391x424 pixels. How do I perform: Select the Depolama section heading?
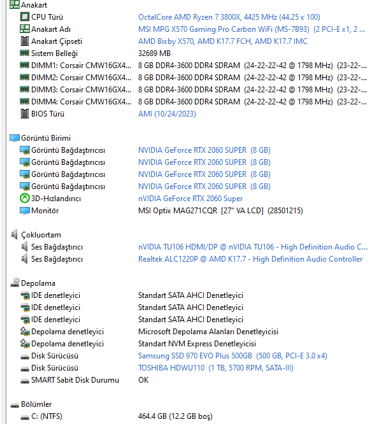click(38, 283)
